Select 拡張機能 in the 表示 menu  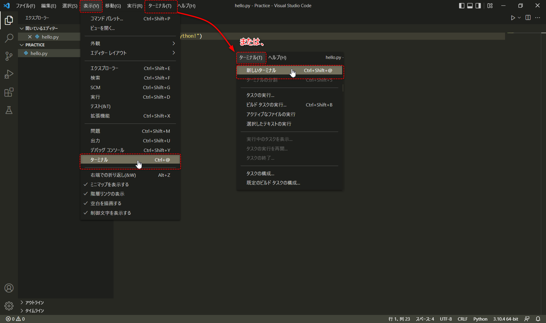pos(130,116)
